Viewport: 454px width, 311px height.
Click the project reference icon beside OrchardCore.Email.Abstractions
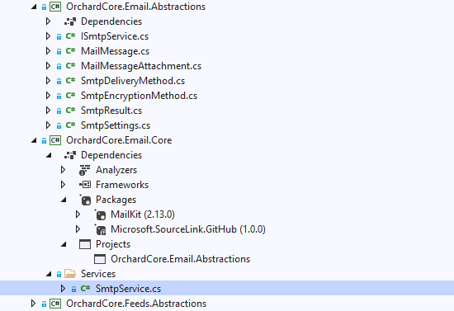pos(100,259)
